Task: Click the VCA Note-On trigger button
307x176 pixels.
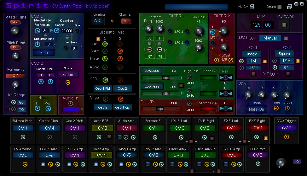Action: point(257,109)
